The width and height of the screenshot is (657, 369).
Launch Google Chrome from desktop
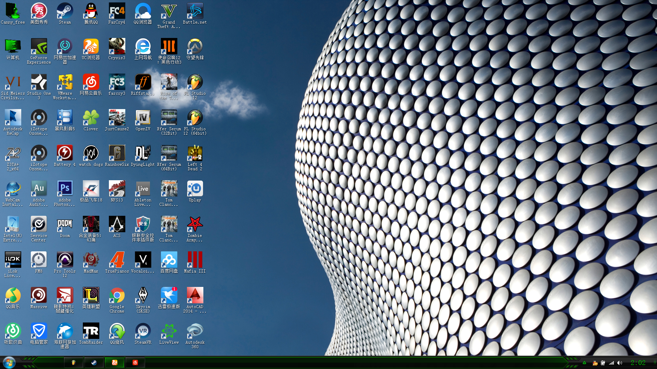click(x=117, y=300)
